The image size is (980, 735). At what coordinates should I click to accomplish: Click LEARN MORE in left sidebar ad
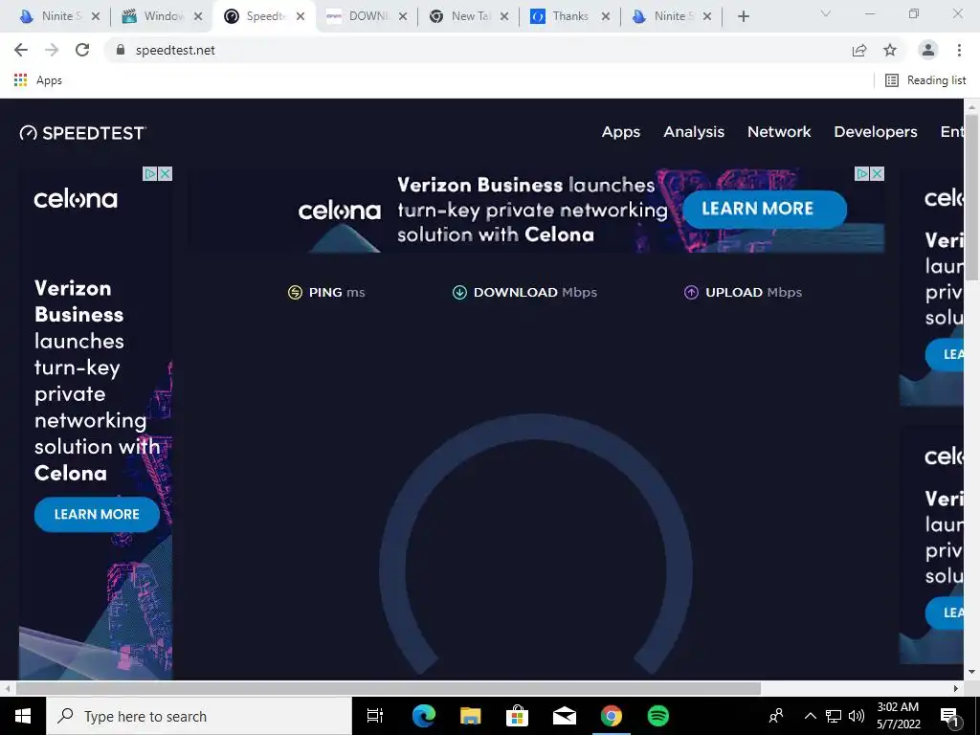click(x=97, y=514)
